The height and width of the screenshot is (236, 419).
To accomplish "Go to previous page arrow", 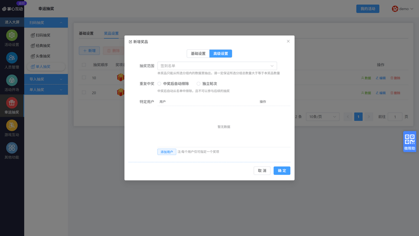I will click(x=348, y=117).
